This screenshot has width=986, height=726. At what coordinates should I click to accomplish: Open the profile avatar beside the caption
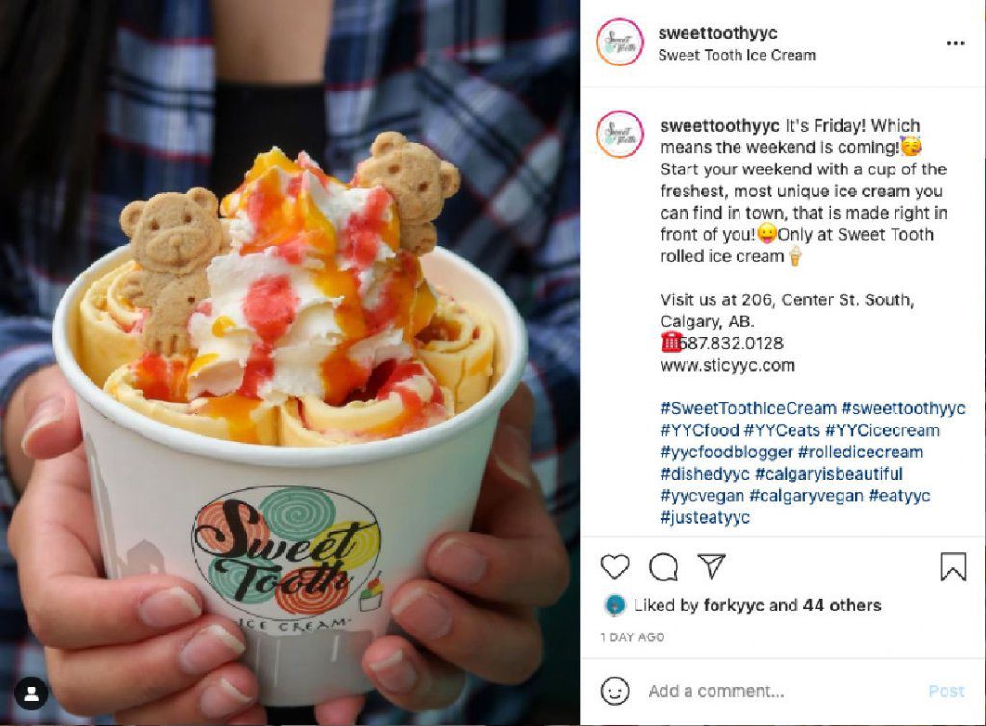point(620,134)
